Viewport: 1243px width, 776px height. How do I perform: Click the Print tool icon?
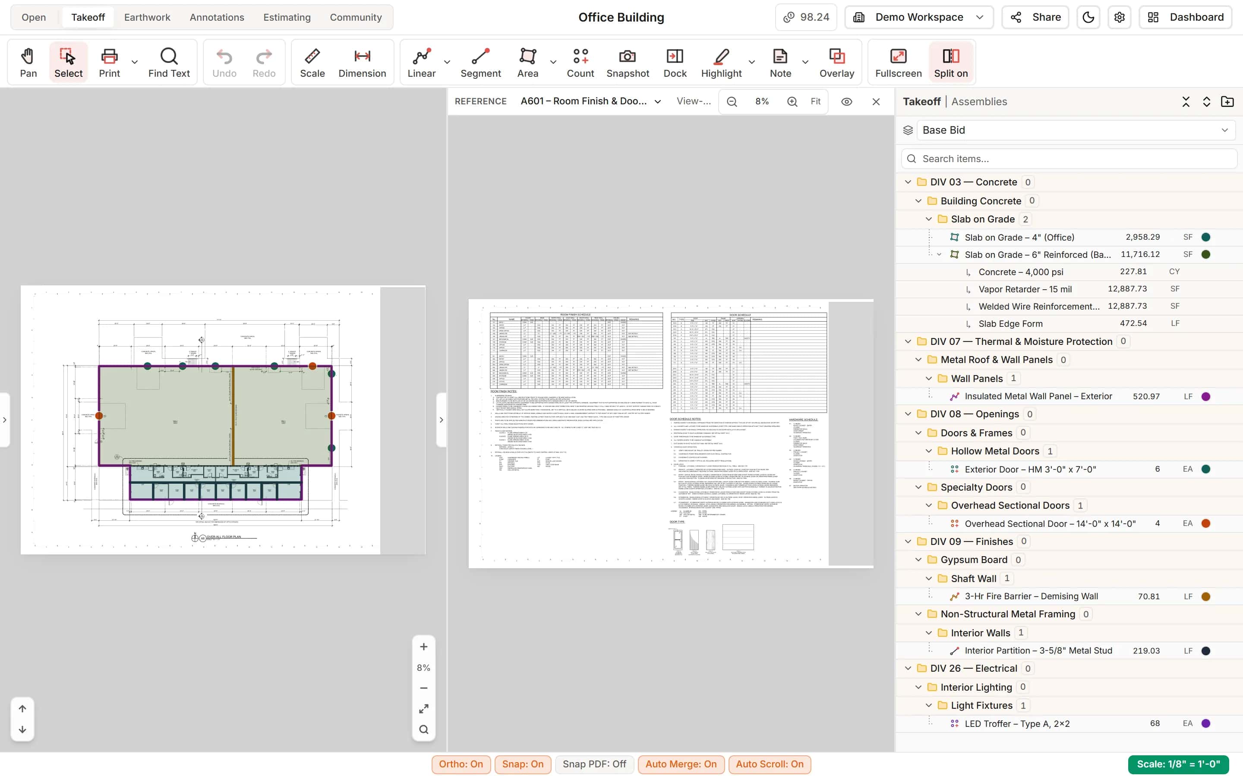109,63
